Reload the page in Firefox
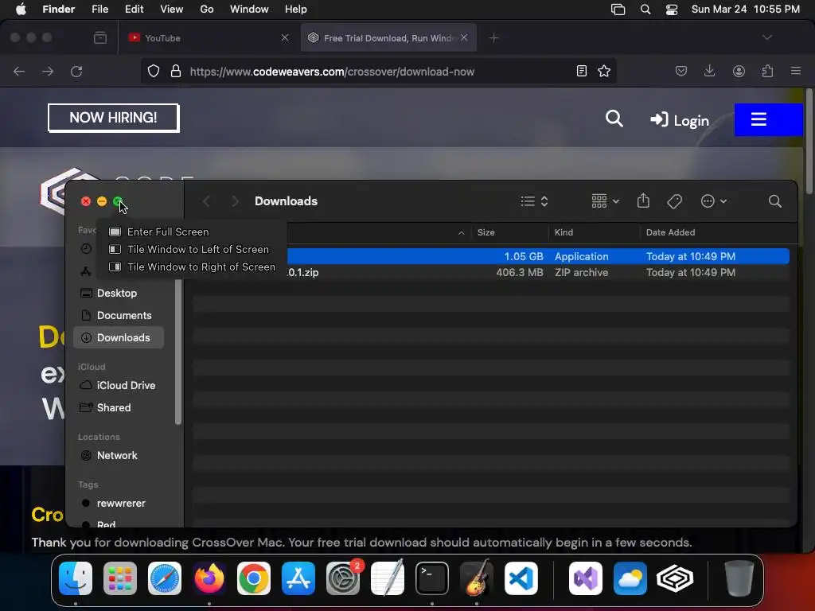 76,71
